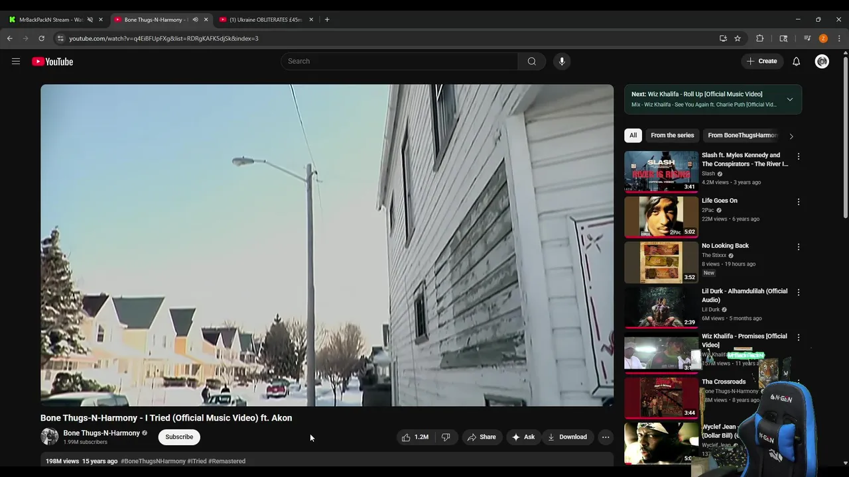Click the Ask button

(523, 437)
